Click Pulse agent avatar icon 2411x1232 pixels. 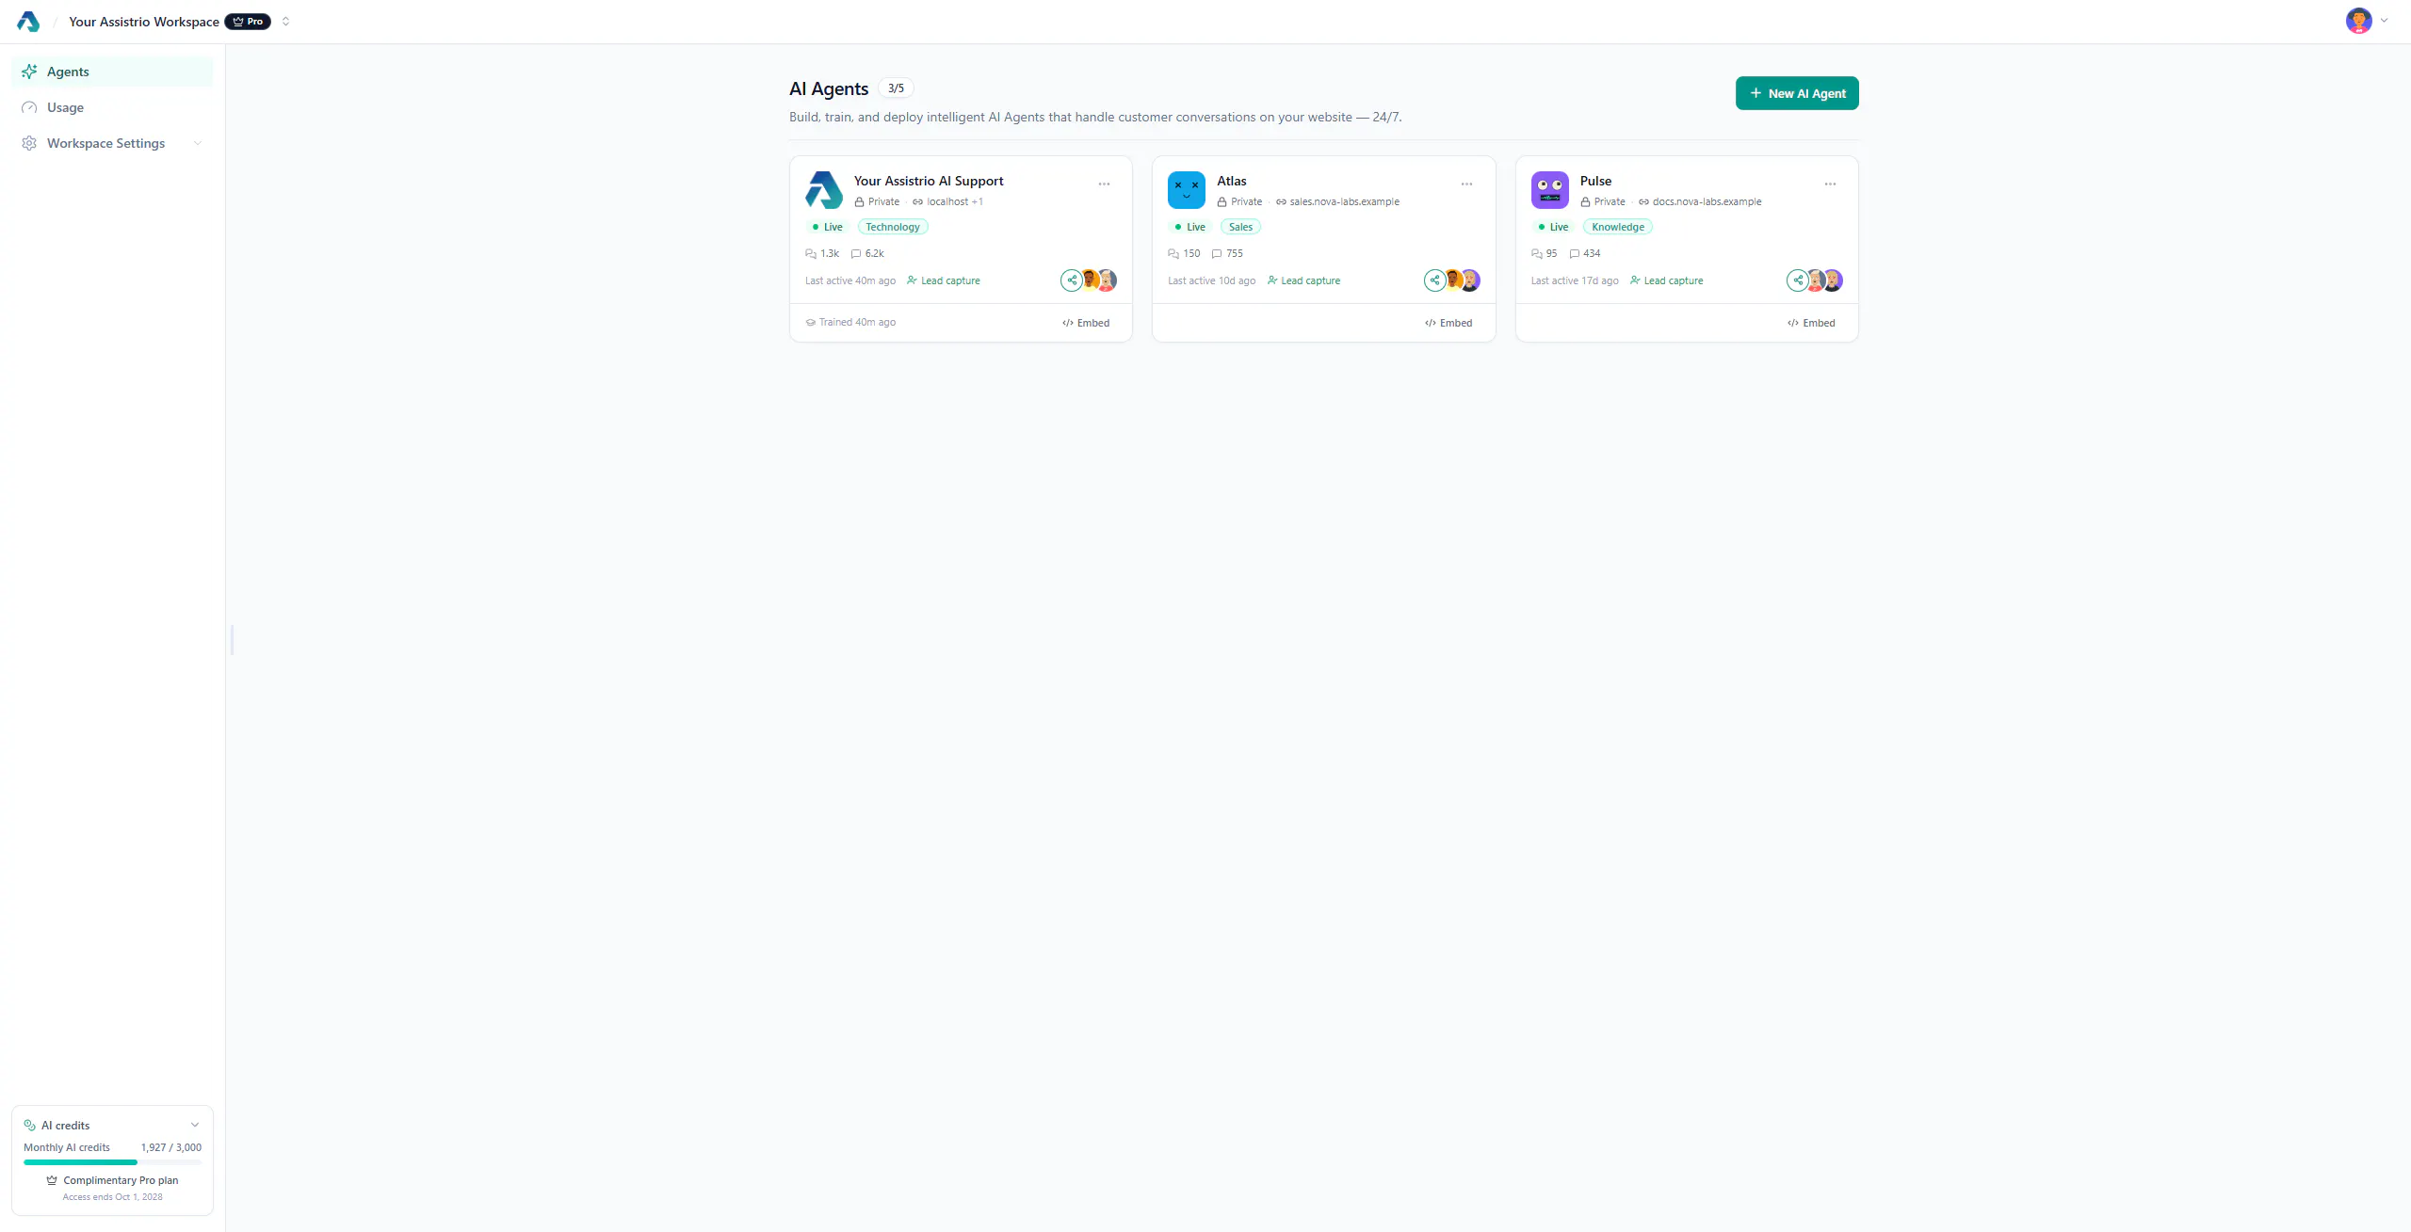pos(1550,190)
